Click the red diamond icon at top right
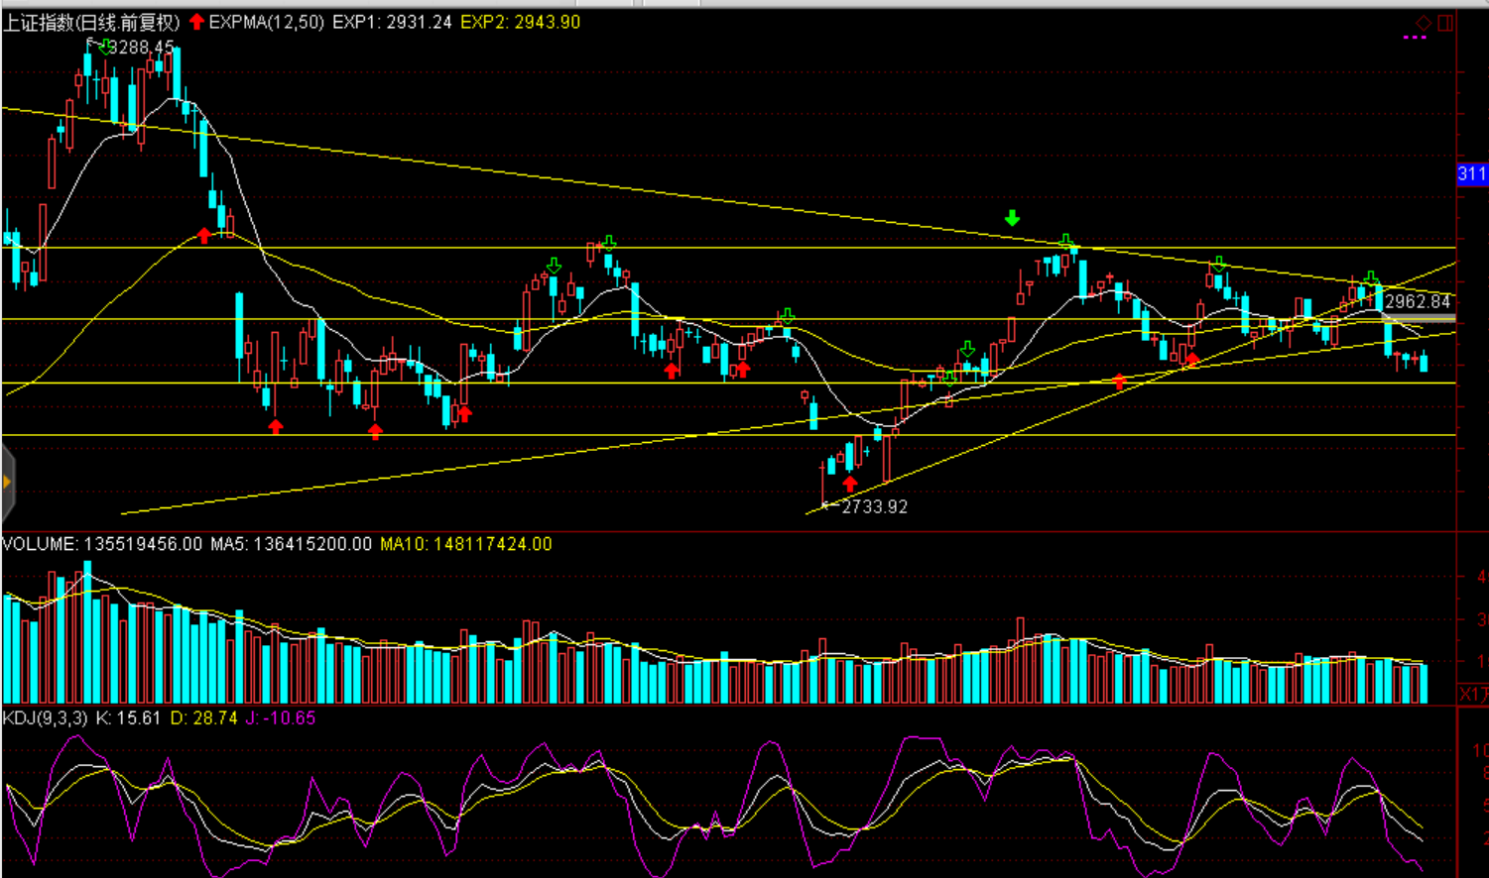 pyautogui.click(x=1424, y=22)
